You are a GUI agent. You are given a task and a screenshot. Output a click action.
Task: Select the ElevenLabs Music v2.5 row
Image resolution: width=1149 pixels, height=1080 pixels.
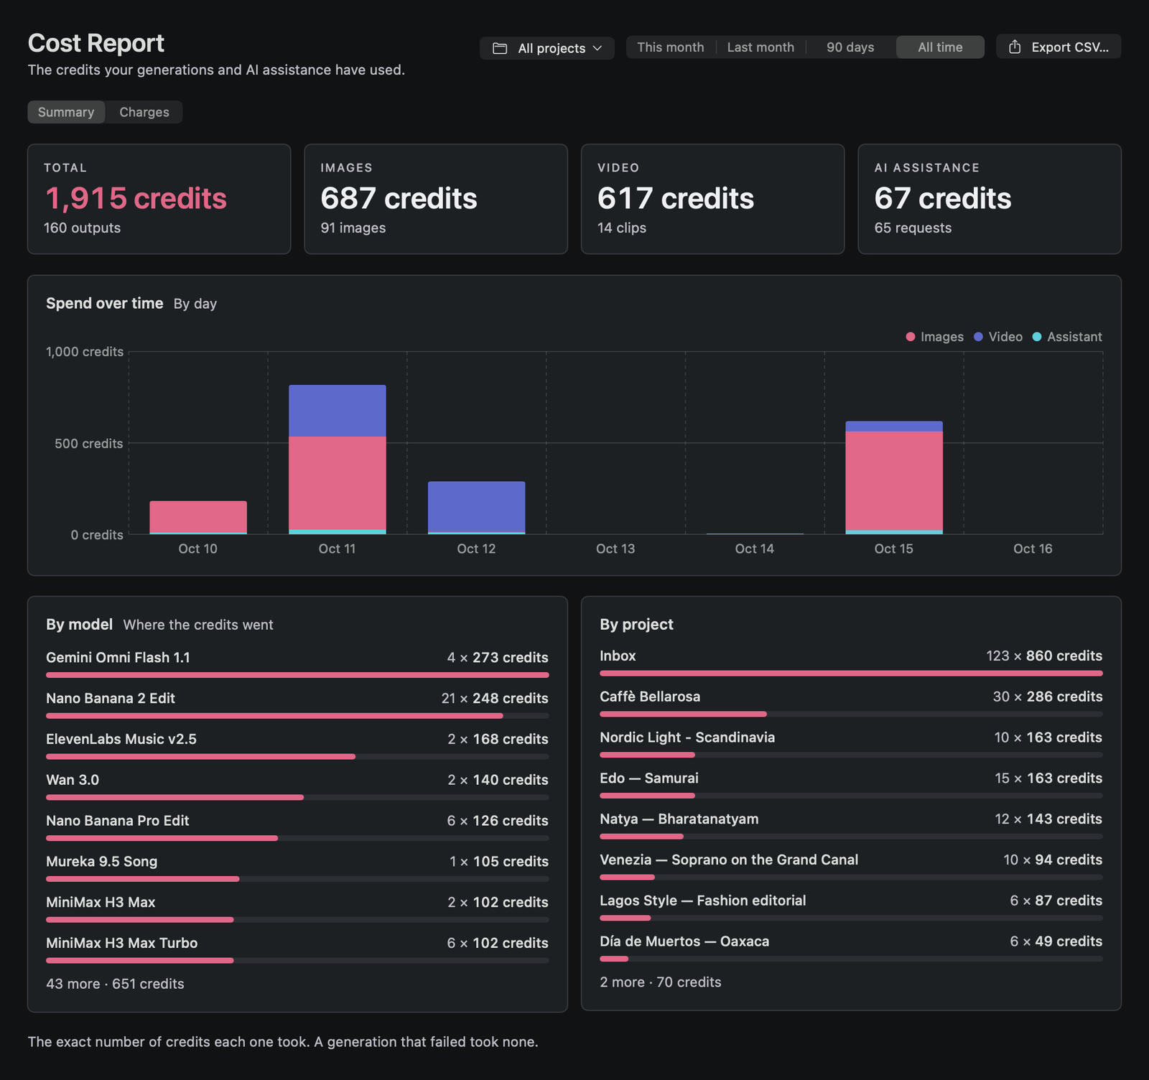[x=297, y=745]
